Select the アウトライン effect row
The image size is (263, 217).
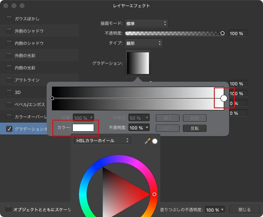click(x=27, y=80)
